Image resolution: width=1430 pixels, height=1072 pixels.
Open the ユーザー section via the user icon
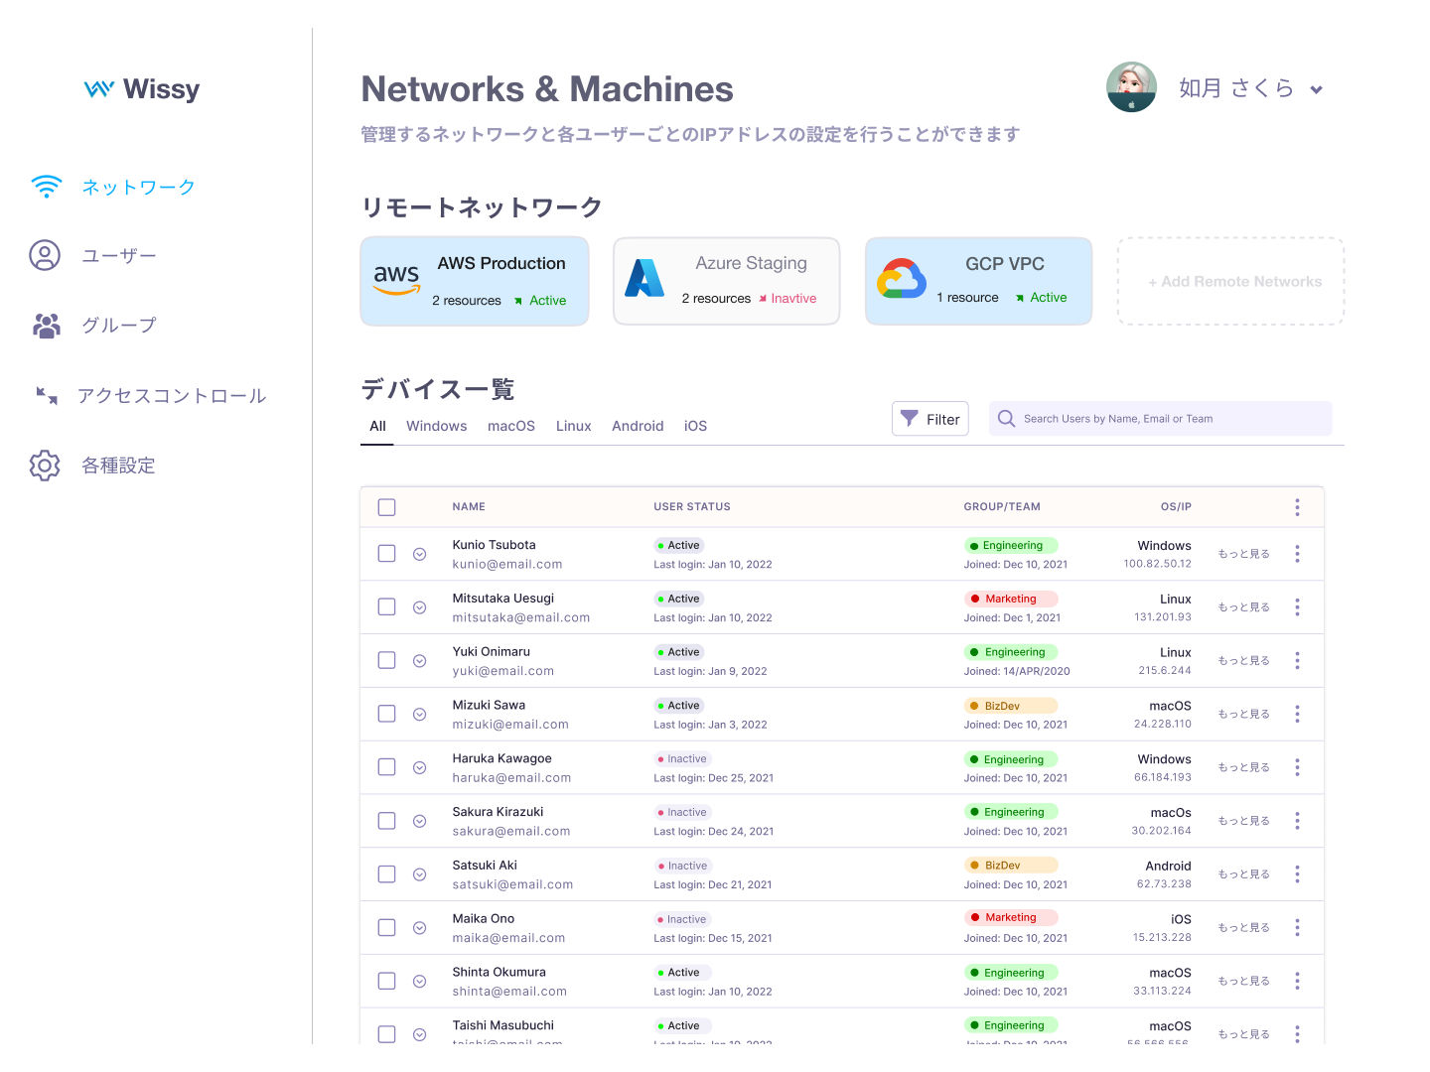pyautogui.click(x=45, y=256)
